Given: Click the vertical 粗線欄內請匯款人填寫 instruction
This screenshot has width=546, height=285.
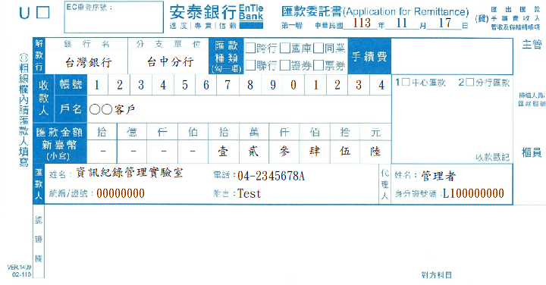Looking at the screenshot, I should pos(24,111).
